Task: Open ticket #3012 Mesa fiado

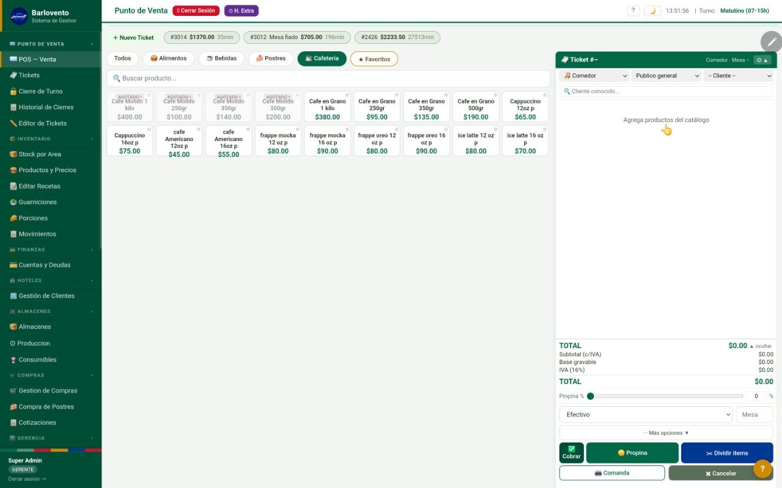Action: 297,37
